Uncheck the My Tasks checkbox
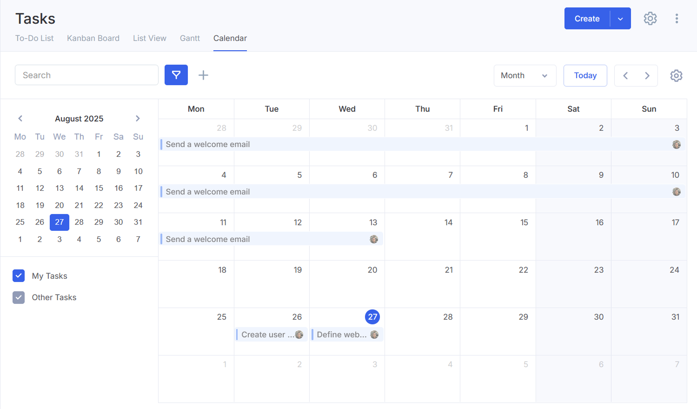697x409 pixels. coord(19,276)
